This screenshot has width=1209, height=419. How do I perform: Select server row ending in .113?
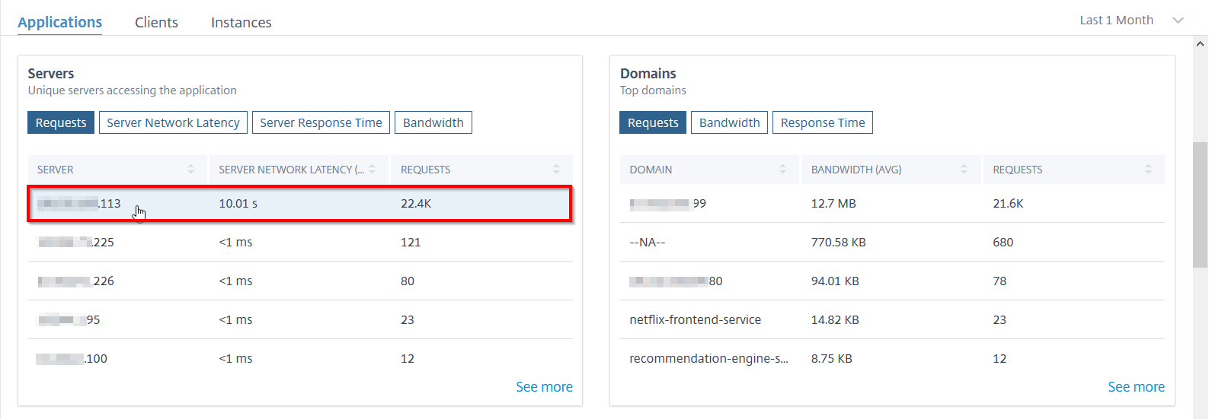click(299, 204)
